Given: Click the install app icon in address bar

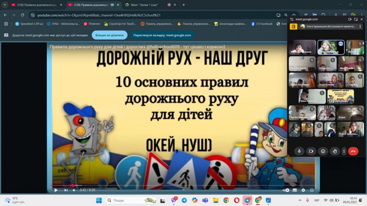Looking at the screenshot, I should (278, 15).
